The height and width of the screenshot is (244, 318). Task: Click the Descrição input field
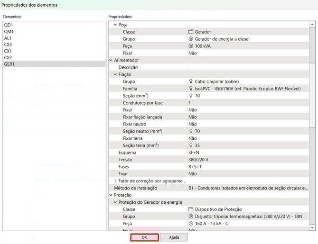[x=247, y=67]
